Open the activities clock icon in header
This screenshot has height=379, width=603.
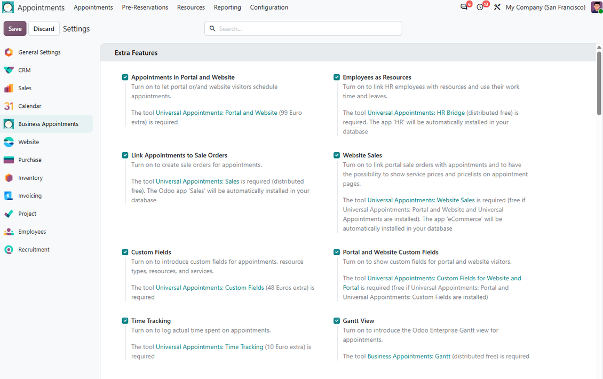[480, 7]
